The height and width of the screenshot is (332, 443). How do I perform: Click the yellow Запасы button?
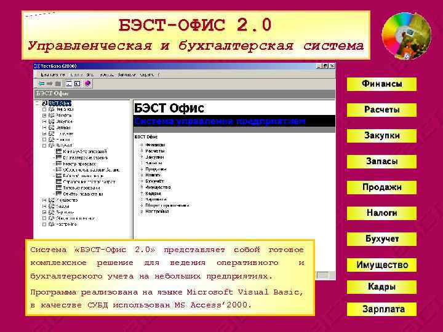coord(381,162)
